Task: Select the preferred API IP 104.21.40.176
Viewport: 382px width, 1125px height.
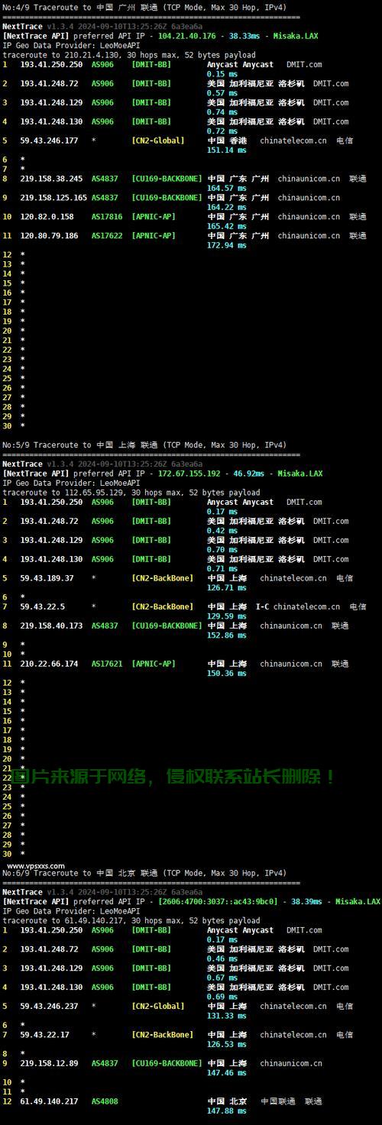Action: point(189,36)
